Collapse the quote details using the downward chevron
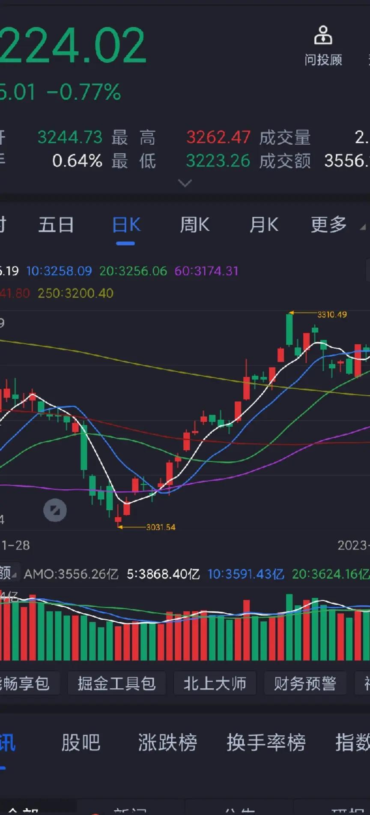 point(185,183)
